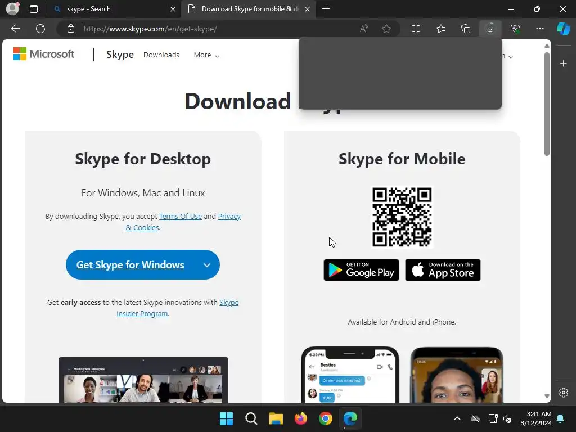Open the clock showing 3:41 AM
Viewport: 576px width, 432px height.
click(x=536, y=418)
